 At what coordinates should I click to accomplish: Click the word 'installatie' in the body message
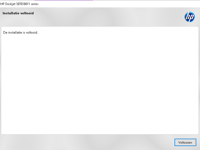pos(16,33)
